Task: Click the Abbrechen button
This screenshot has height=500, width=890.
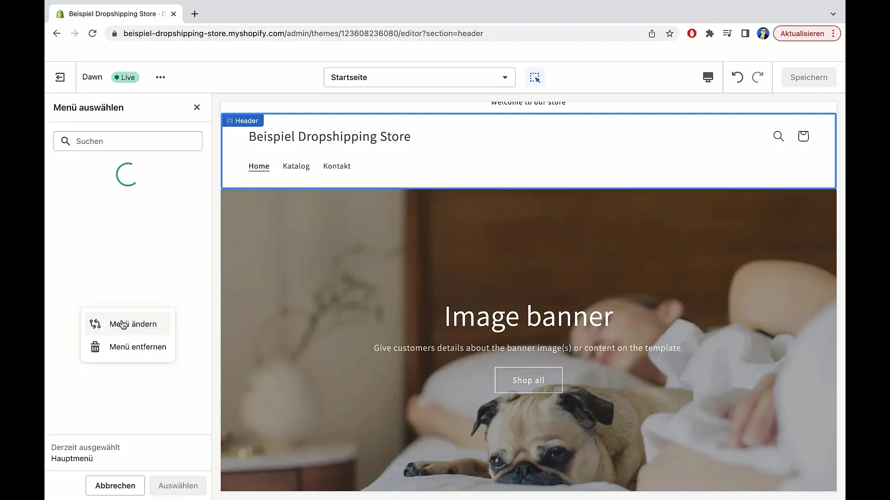Action: [115, 486]
